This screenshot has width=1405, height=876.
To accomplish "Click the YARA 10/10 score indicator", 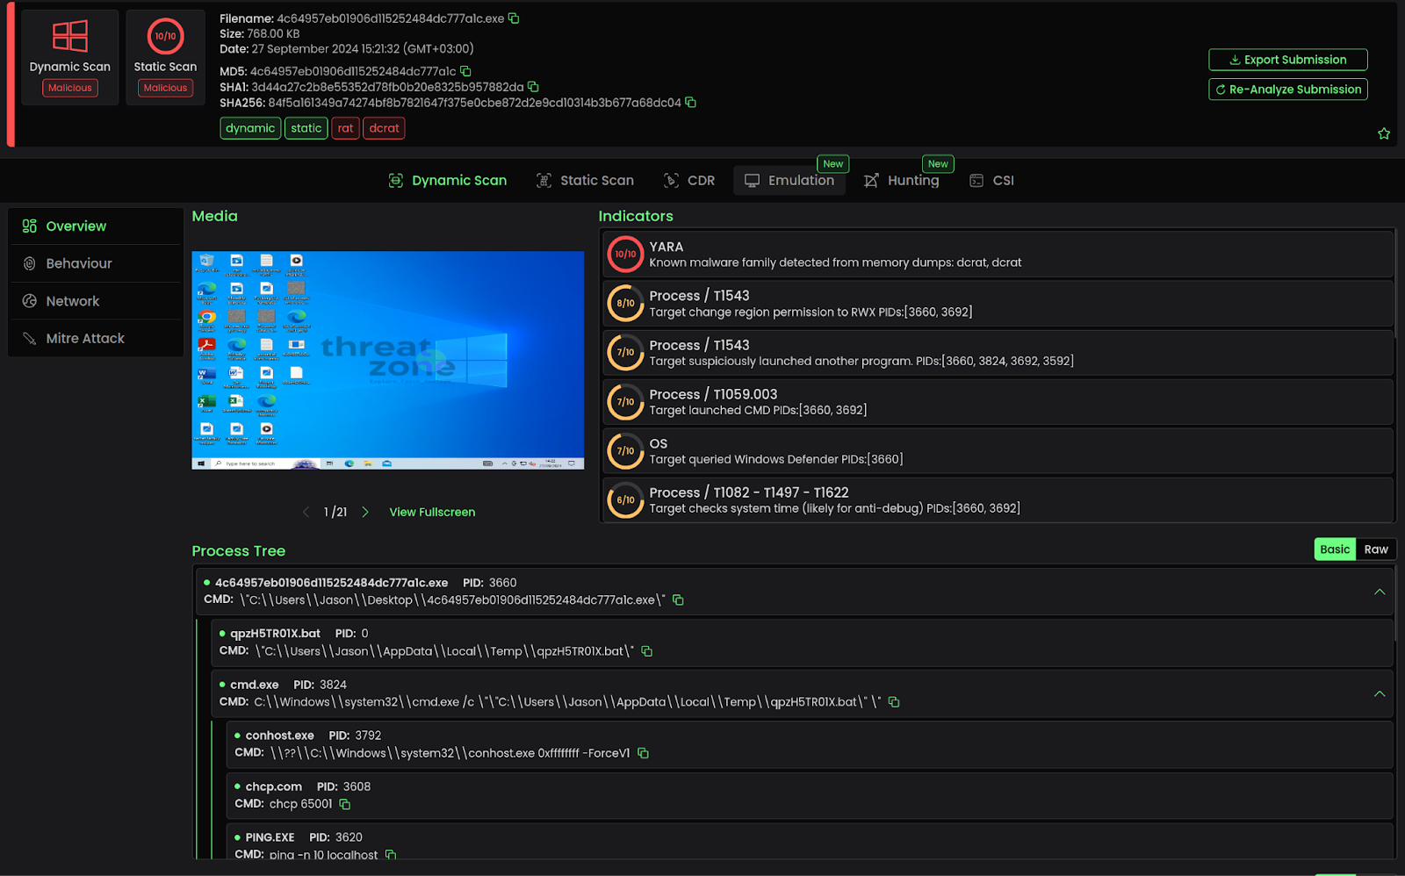I will [x=625, y=255].
